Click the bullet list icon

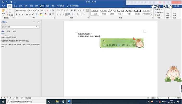(x=57, y=10)
